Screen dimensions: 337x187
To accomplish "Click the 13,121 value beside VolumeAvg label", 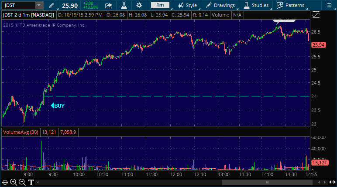I will pyautogui.click(x=49, y=132).
